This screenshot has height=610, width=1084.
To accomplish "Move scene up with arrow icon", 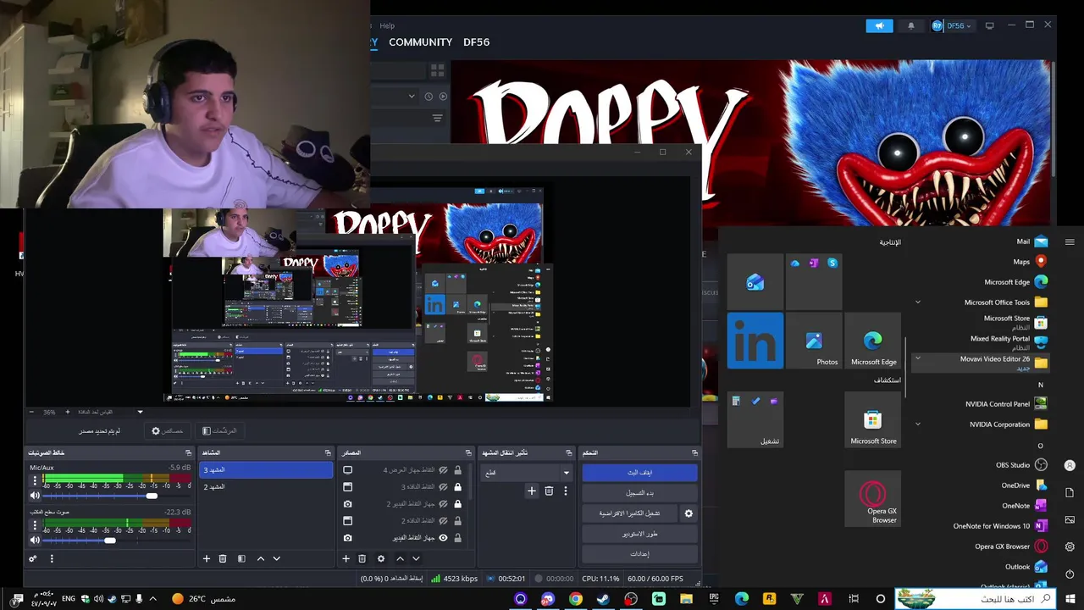I will point(260,558).
